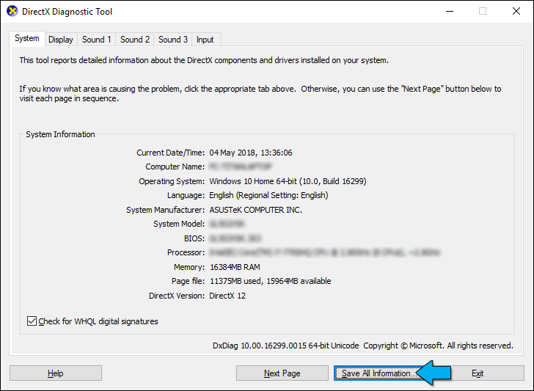Click the System Manufacturer ASUSTeK value
Screen dimensions: 534x391
coord(255,210)
